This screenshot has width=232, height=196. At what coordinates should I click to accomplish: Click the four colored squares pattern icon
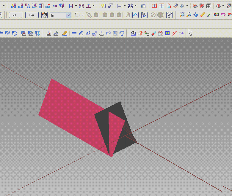point(81,6)
